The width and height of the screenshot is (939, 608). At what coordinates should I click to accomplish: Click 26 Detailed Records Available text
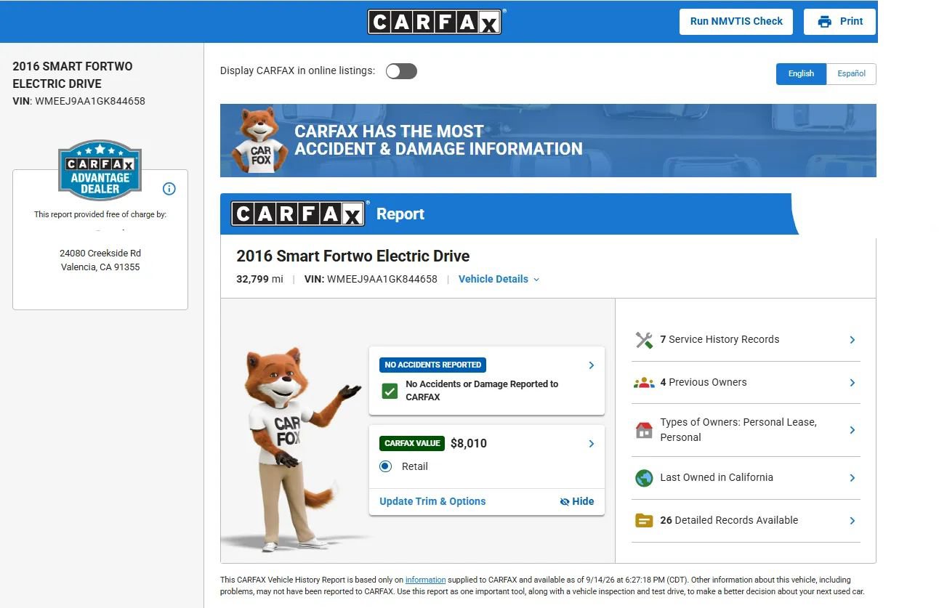(729, 520)
